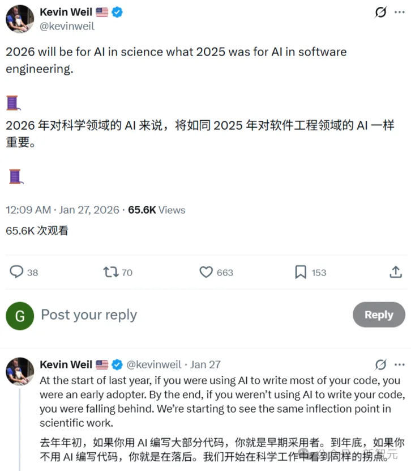Click the green G avatar circle by the reply box
Viewport: 411px width, 471px height.
click(20, 316)
